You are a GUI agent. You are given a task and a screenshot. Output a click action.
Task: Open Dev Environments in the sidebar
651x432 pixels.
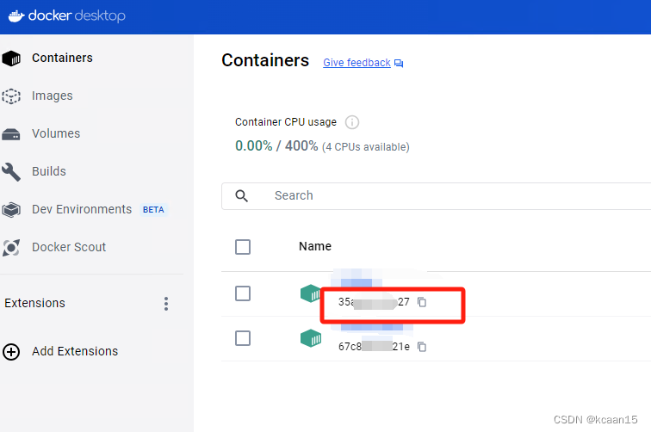(x=82, y=209)
